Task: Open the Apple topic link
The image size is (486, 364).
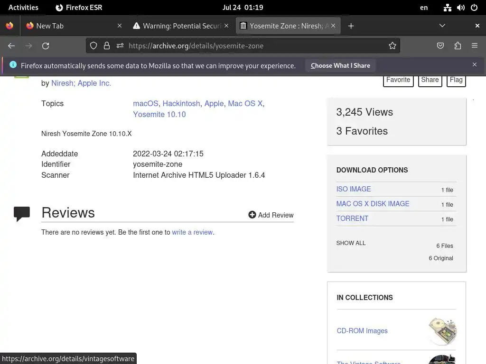Action: pos(214,103)
